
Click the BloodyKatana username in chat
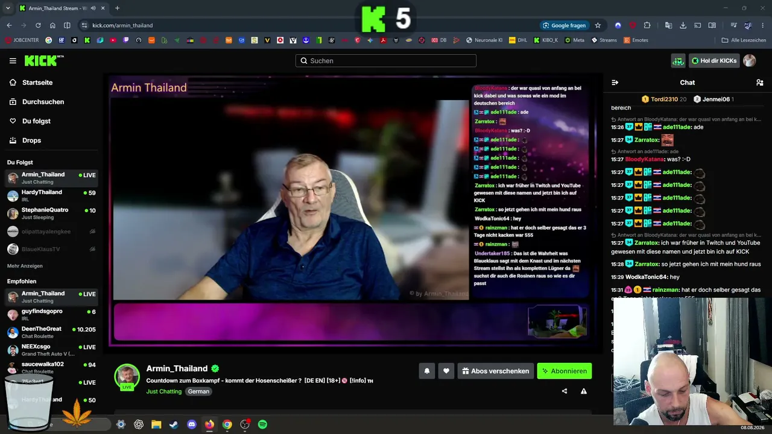click(644, 159)
